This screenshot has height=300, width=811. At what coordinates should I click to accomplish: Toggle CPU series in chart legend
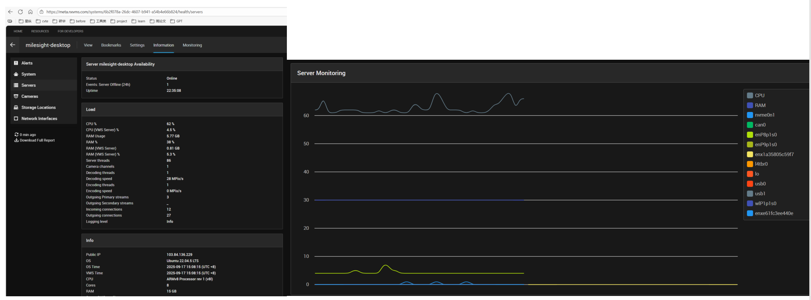point(750,96)
